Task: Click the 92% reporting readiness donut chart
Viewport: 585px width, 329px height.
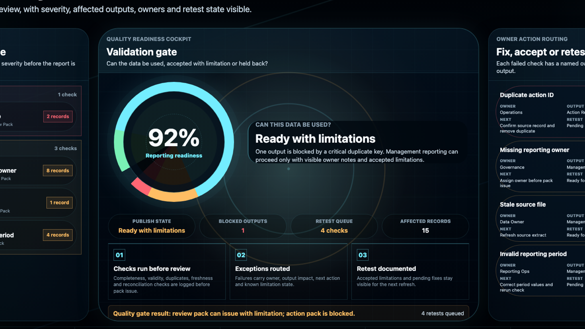Action: click(174, 142)
